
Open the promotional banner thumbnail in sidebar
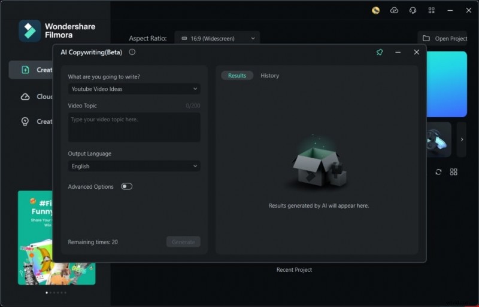click(x=56, y=238)
